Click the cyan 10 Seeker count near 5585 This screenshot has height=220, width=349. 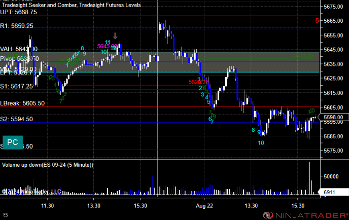coord(261,143)
